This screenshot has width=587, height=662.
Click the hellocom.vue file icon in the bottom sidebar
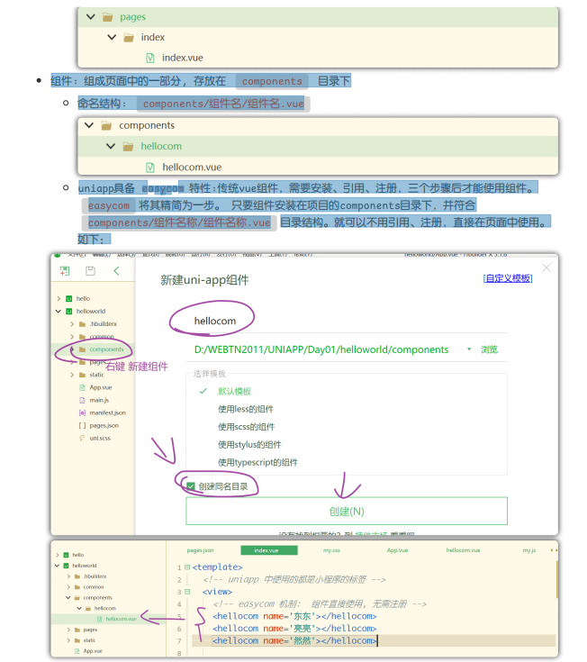point(100,619)
